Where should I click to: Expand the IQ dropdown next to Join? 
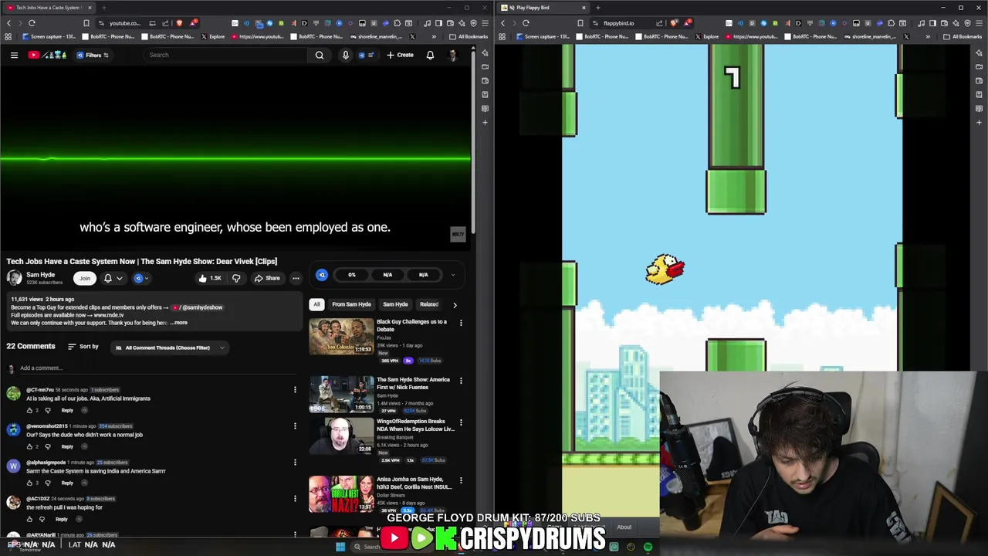click(141, 278)
